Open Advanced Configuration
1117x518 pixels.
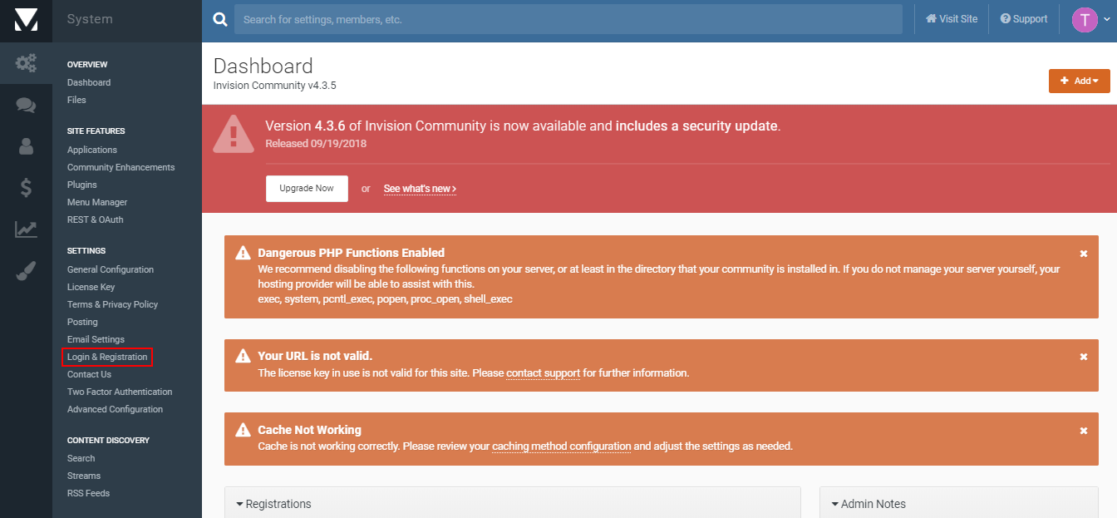[x=115, y=409]
